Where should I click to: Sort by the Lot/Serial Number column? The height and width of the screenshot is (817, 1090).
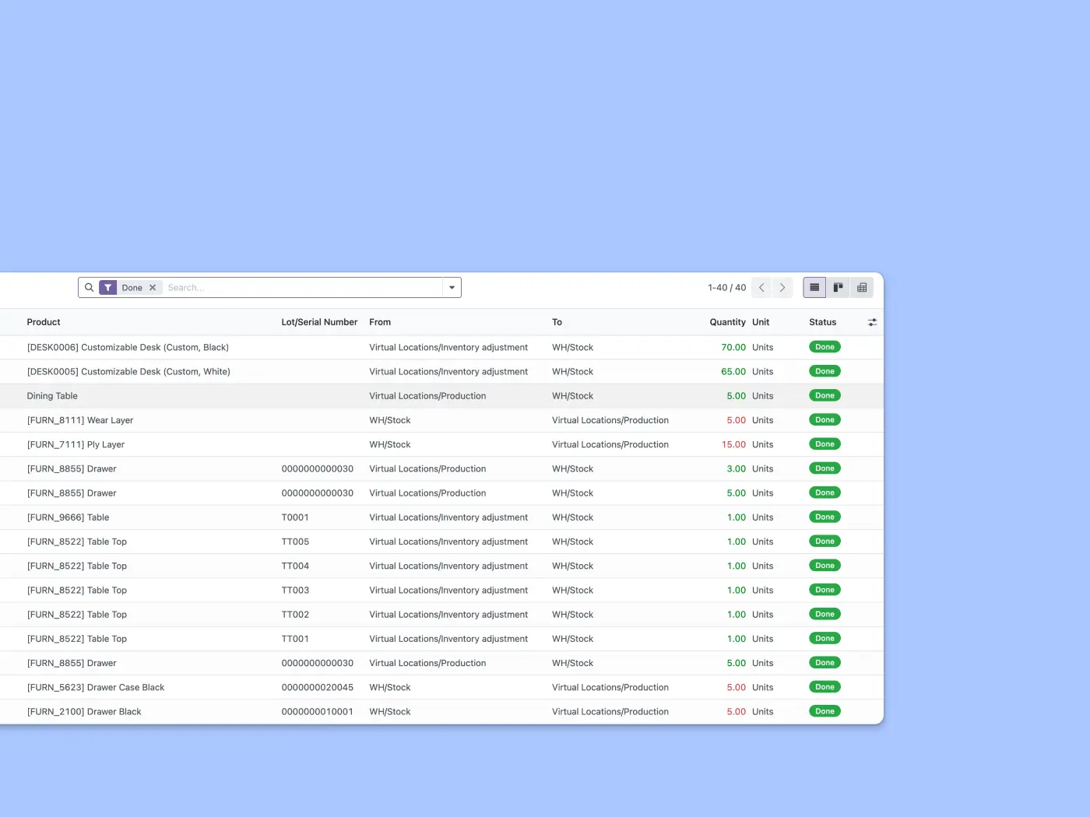(x=319, y=322)
